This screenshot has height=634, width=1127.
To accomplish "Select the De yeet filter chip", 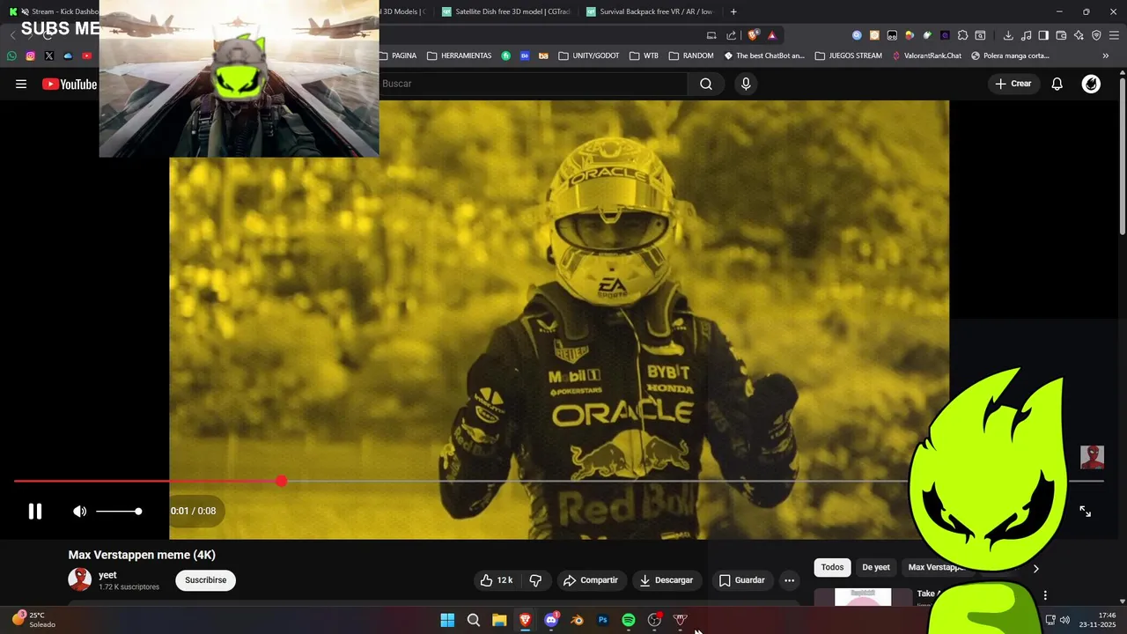I will pyautogui.click(x=876, y=567).
